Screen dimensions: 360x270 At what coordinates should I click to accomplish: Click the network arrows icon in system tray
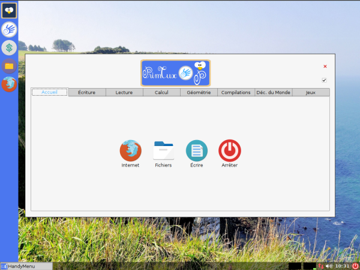coord(321,266)
